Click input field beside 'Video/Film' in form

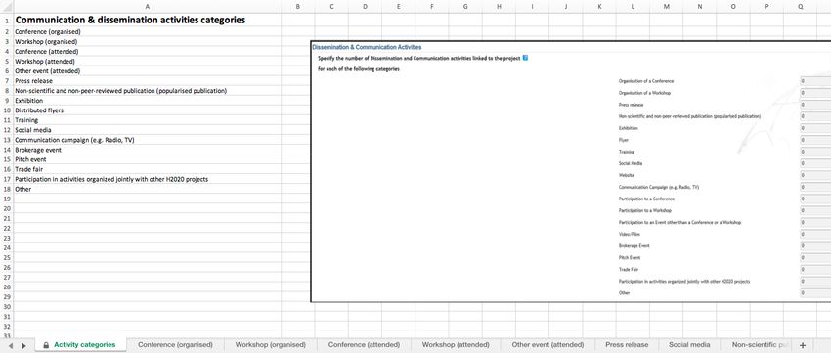(x=815, y=235)
